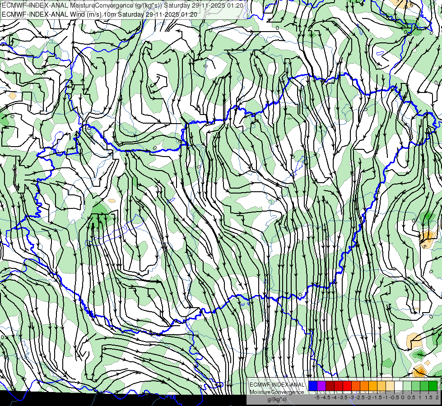Click the blue legend color swatch

pos(313,386)
